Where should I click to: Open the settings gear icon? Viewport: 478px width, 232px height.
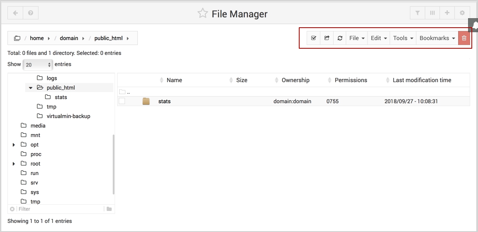pos(462,13)
